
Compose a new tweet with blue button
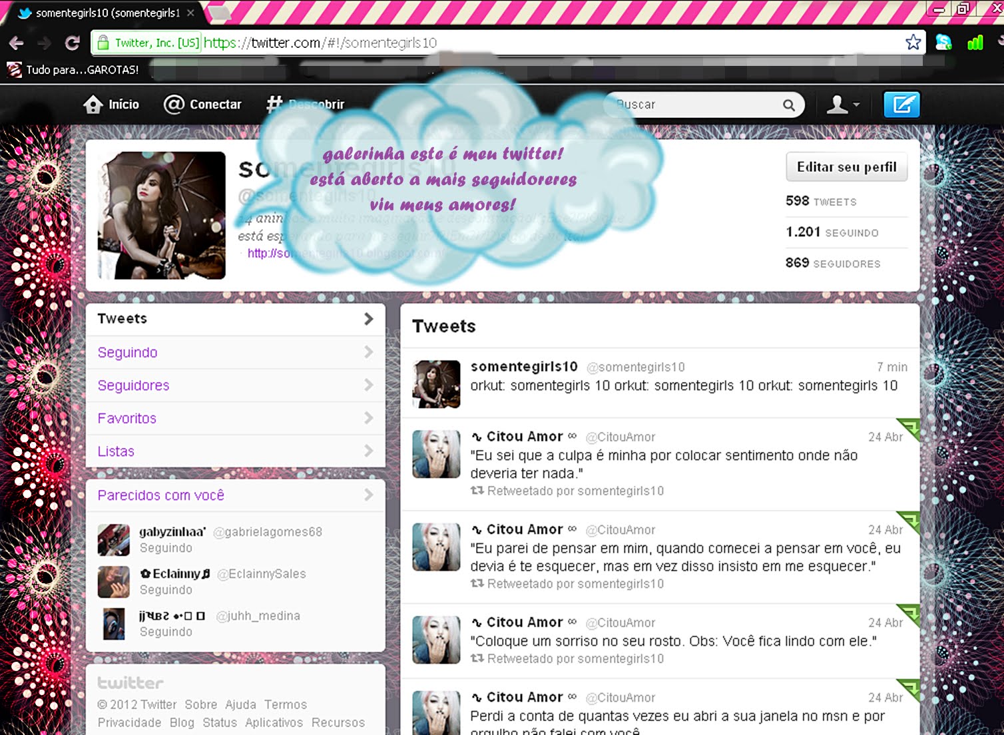(x=901, y=105)
